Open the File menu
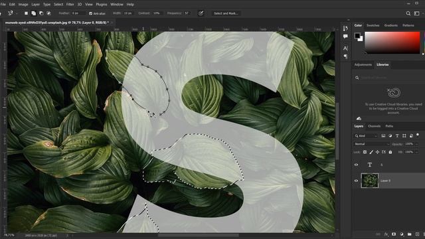The height and width of the screenshot is (239, 425). coord(3,5)
